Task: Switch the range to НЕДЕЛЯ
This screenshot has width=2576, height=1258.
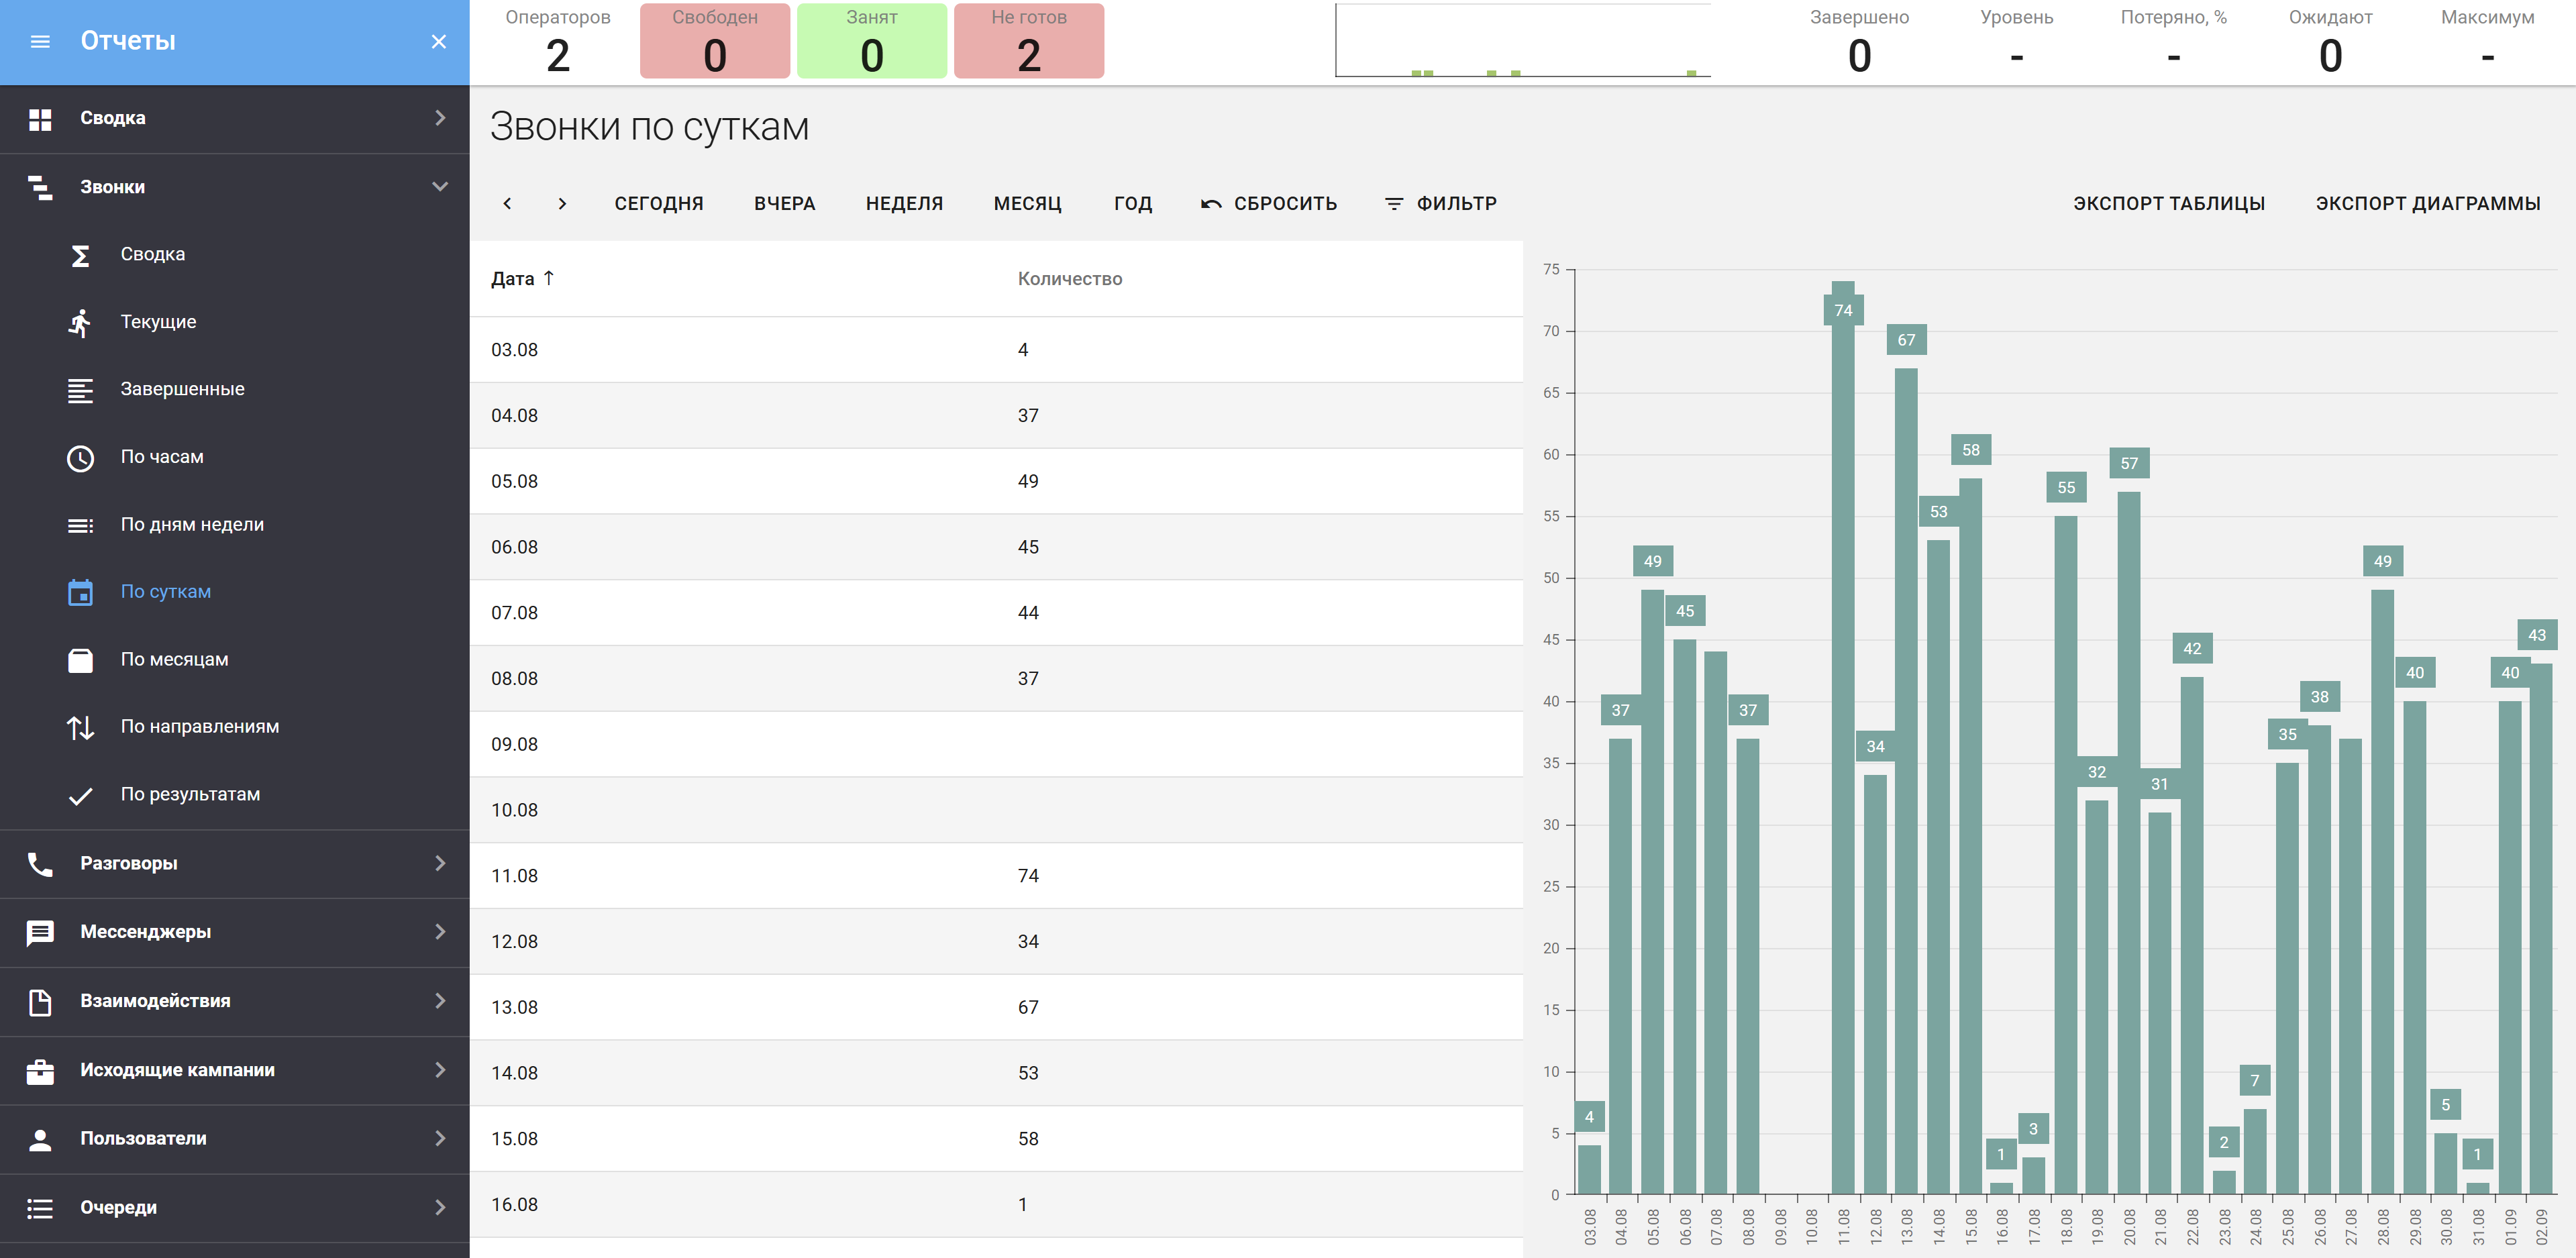Action: (x=904, y=203)
